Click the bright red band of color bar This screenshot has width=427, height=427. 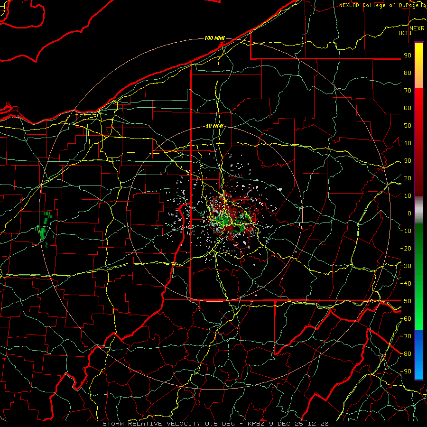tap(419, 101)
